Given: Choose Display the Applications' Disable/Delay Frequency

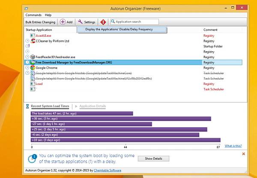Looking at the screenshot, I should click(x=122, y=29).
